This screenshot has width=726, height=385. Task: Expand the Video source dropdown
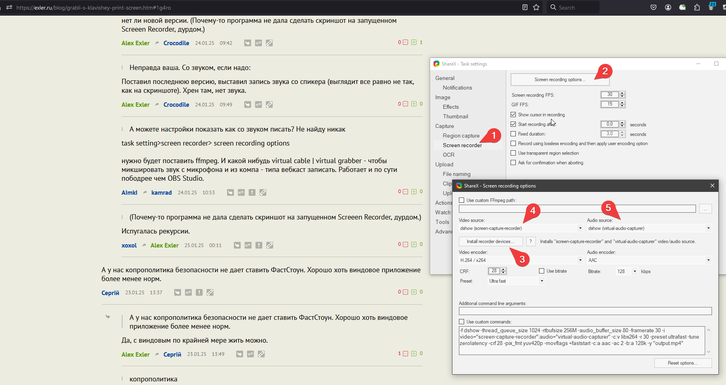(580, 228)
